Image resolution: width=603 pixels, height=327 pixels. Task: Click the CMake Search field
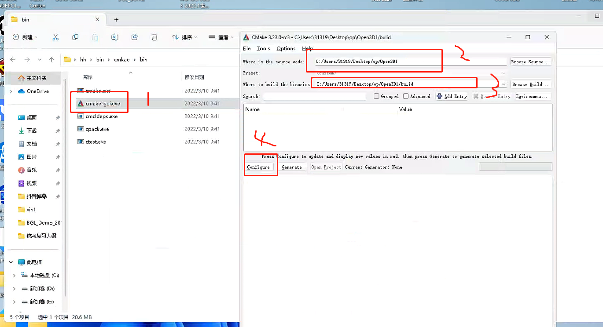(x=314, y=96)
